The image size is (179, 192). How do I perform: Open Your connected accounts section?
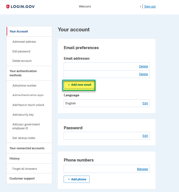pos(27,148)
